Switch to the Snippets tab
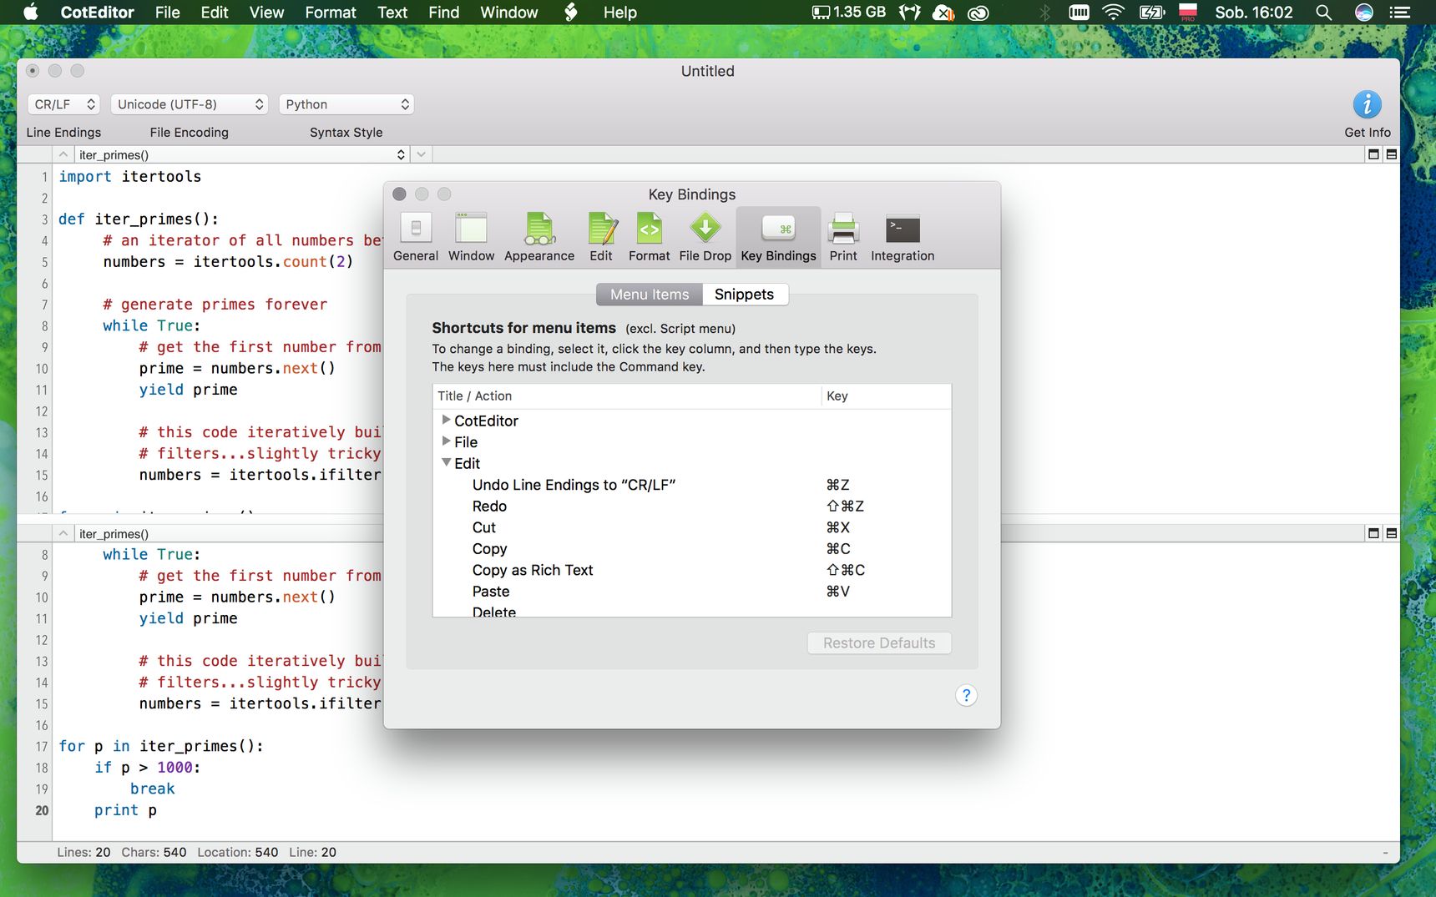 (744, 295)
